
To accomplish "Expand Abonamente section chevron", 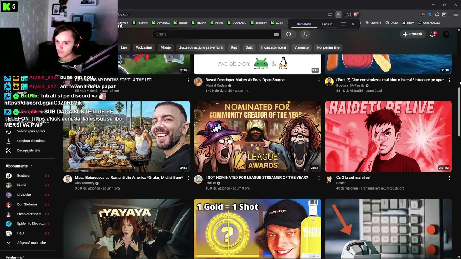I will point(32,166).
